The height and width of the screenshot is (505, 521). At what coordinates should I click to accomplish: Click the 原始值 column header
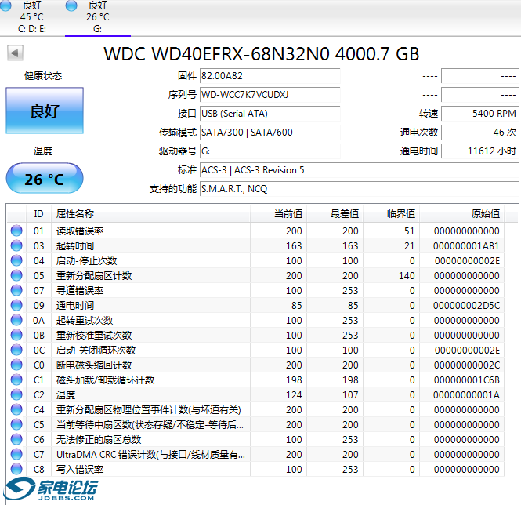pyautogui.click(x=462, y=213)
